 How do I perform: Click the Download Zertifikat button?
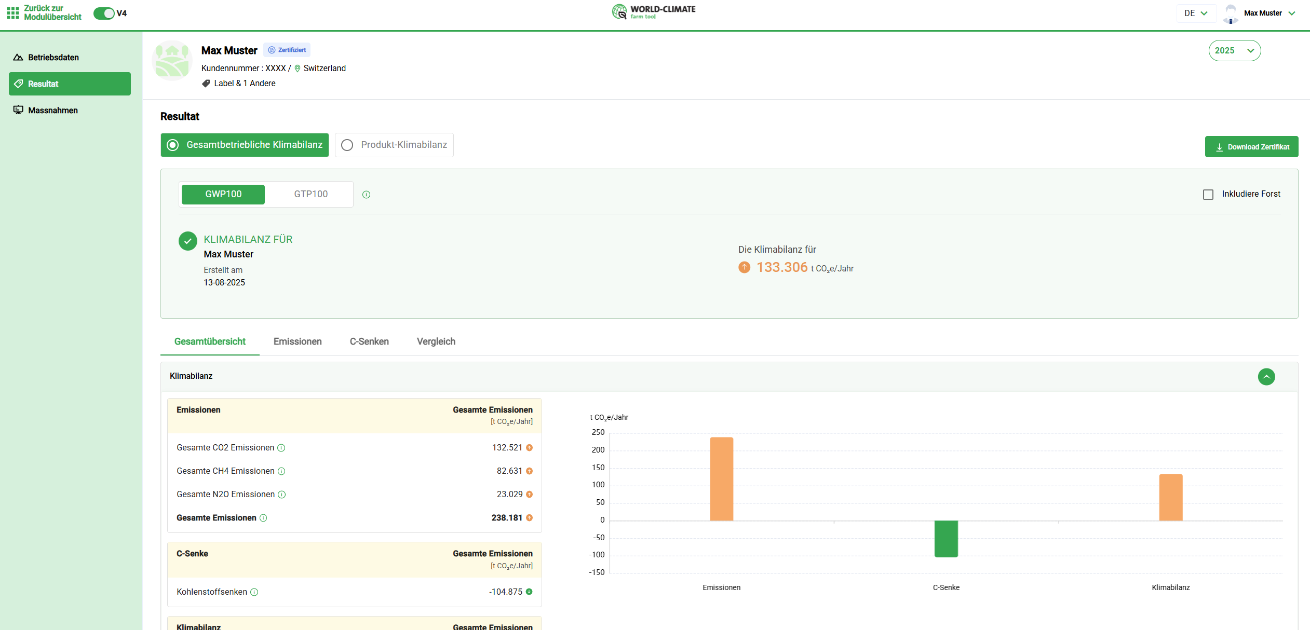[x=1251, y=147]
